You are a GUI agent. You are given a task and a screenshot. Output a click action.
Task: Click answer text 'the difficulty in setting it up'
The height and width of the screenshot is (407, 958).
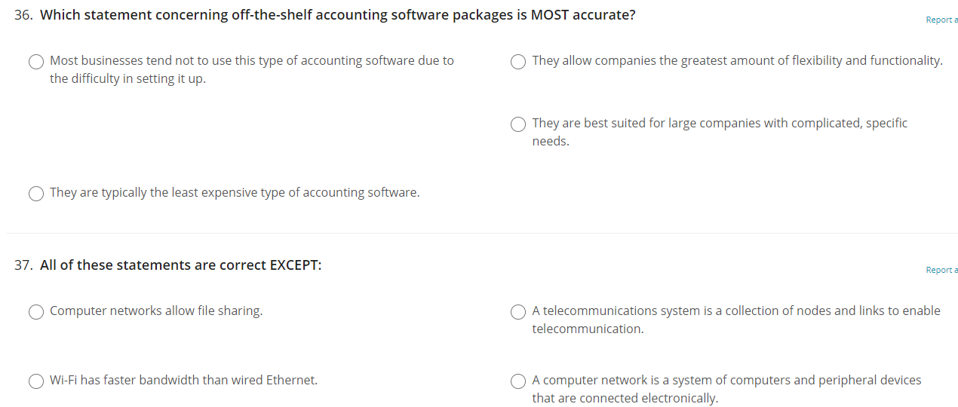127,78
